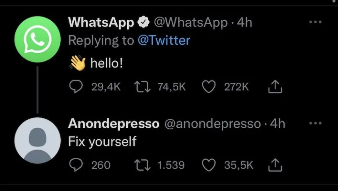Viewport: 338px width, 191px height.
Task: Click the Anondepresso display name
Action: pyautogui.click(x=114, y=124)
